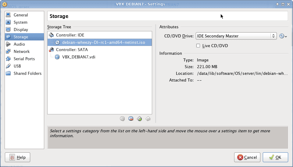The width and height of the screenshot is (293, 167).
Task: Enable the Live CD/DVD checkbox
Action: tap(198, 46)
